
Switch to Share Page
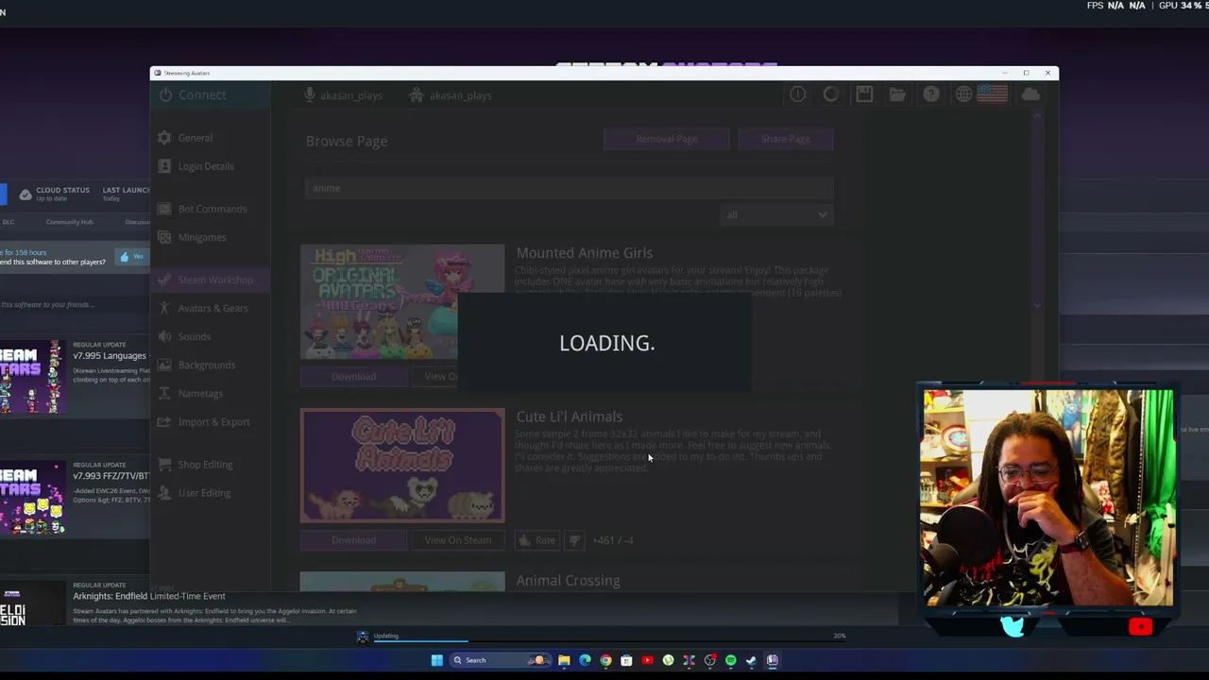pyautogui.click(x=786, y=139)
